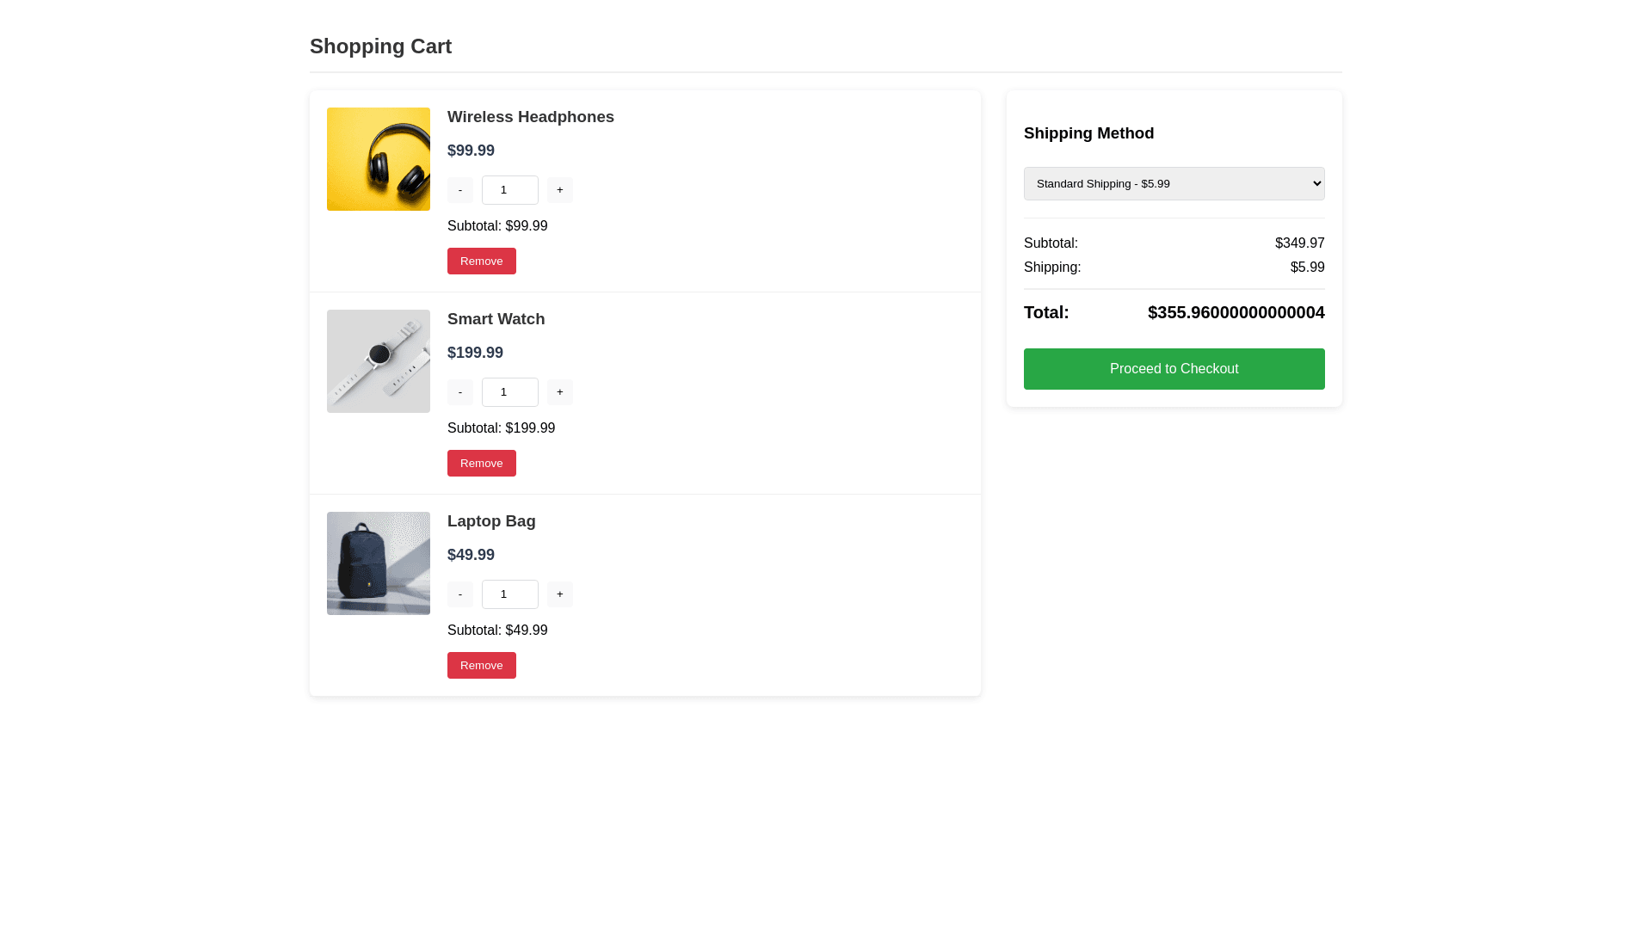Remove Laptop Bag from cart

pyautogui.click(x=481, y=666)
